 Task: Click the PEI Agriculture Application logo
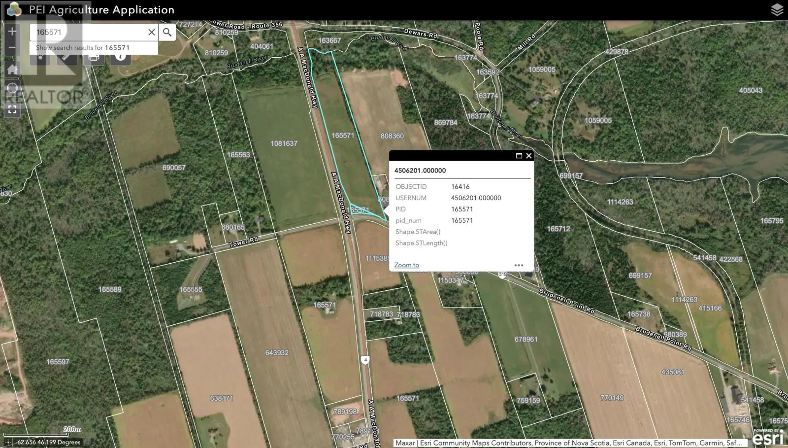point(14,10)
